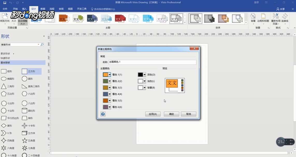Open the File (文件) tab

coord(5,9)
